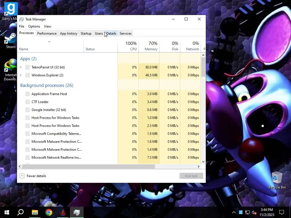The image size is (291, 218).
Task: Click the scroll left arrow at bottom
Action: tap(20, 166)
